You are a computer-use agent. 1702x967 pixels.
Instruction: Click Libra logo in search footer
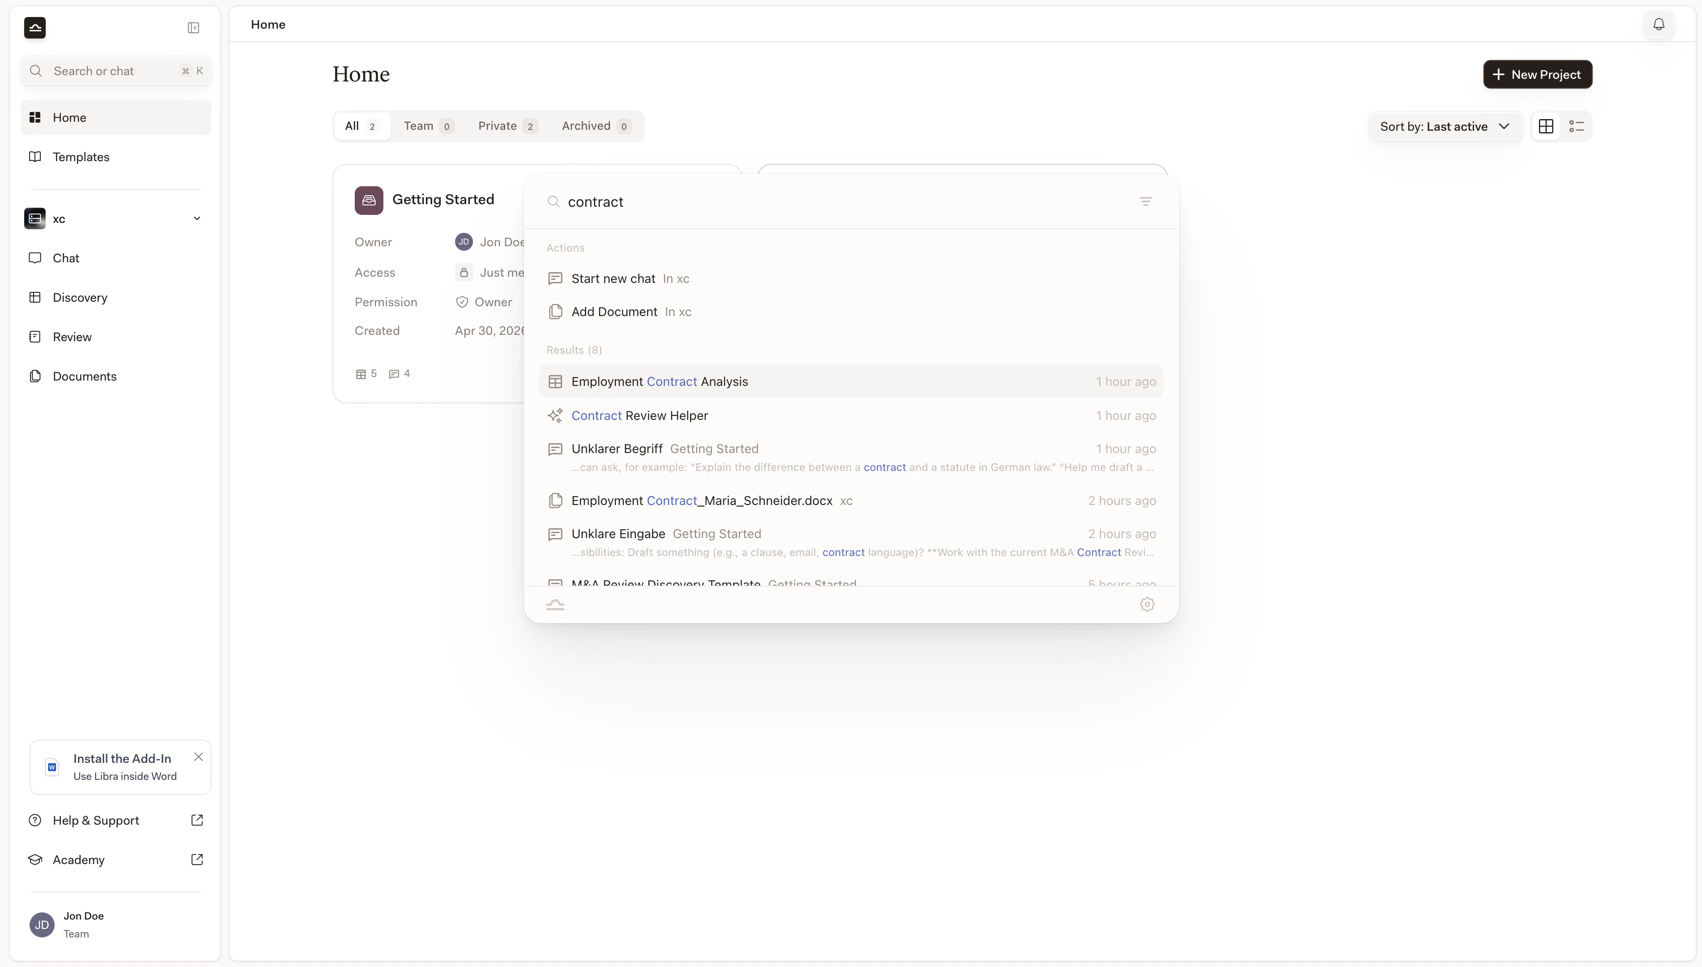tap(555, 604)
